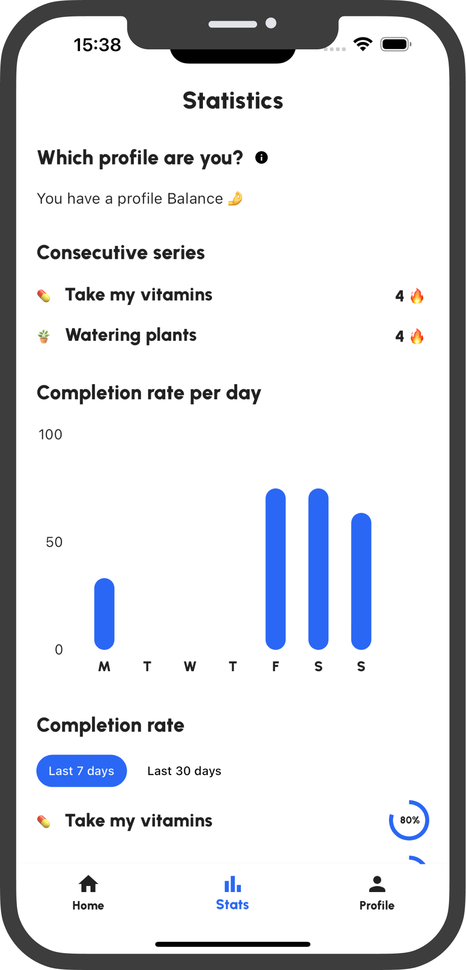Screen dimensions: 466x970
Task: Switch to the Profile tab
Action: pyautogui.click(x=377, y=892)
